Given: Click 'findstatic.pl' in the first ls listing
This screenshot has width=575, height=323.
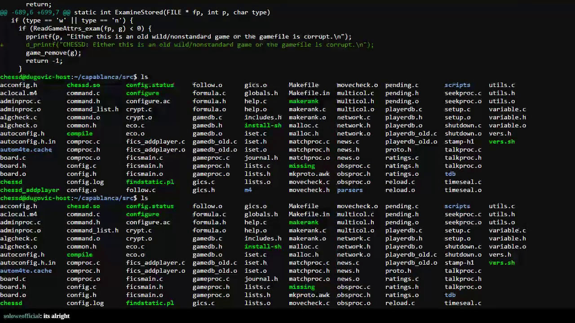Looking at the screenshot, I should pyautogui.click(x=150, y=182).
